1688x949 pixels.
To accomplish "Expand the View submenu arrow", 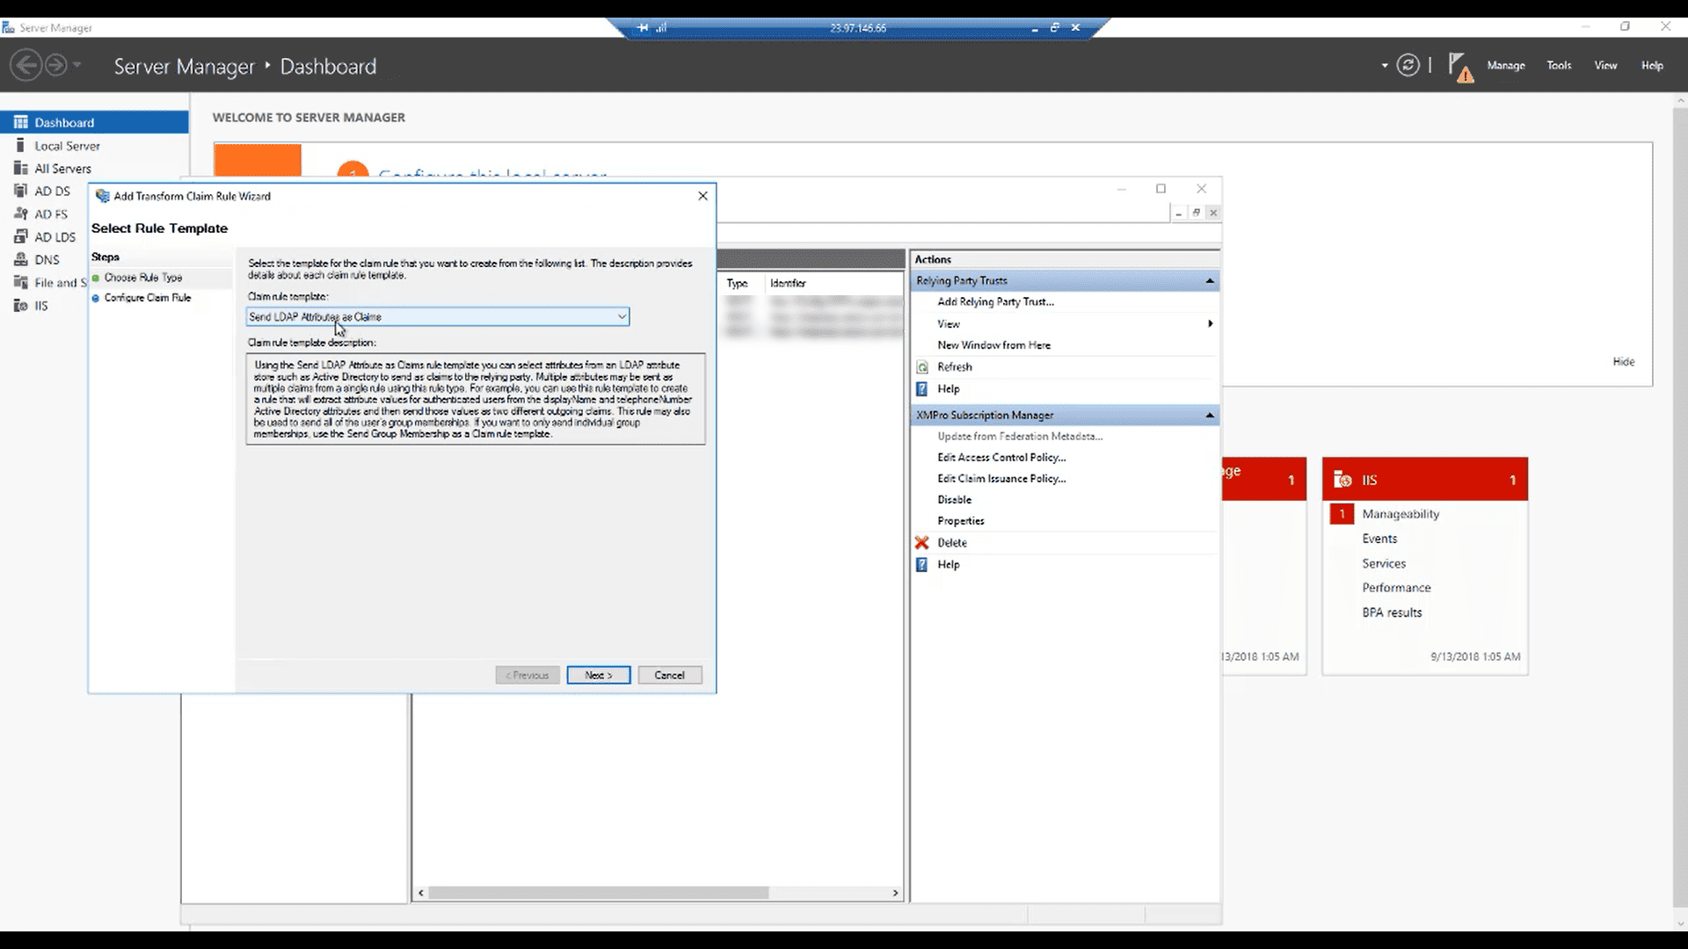I will click(x=1210, y=323).
